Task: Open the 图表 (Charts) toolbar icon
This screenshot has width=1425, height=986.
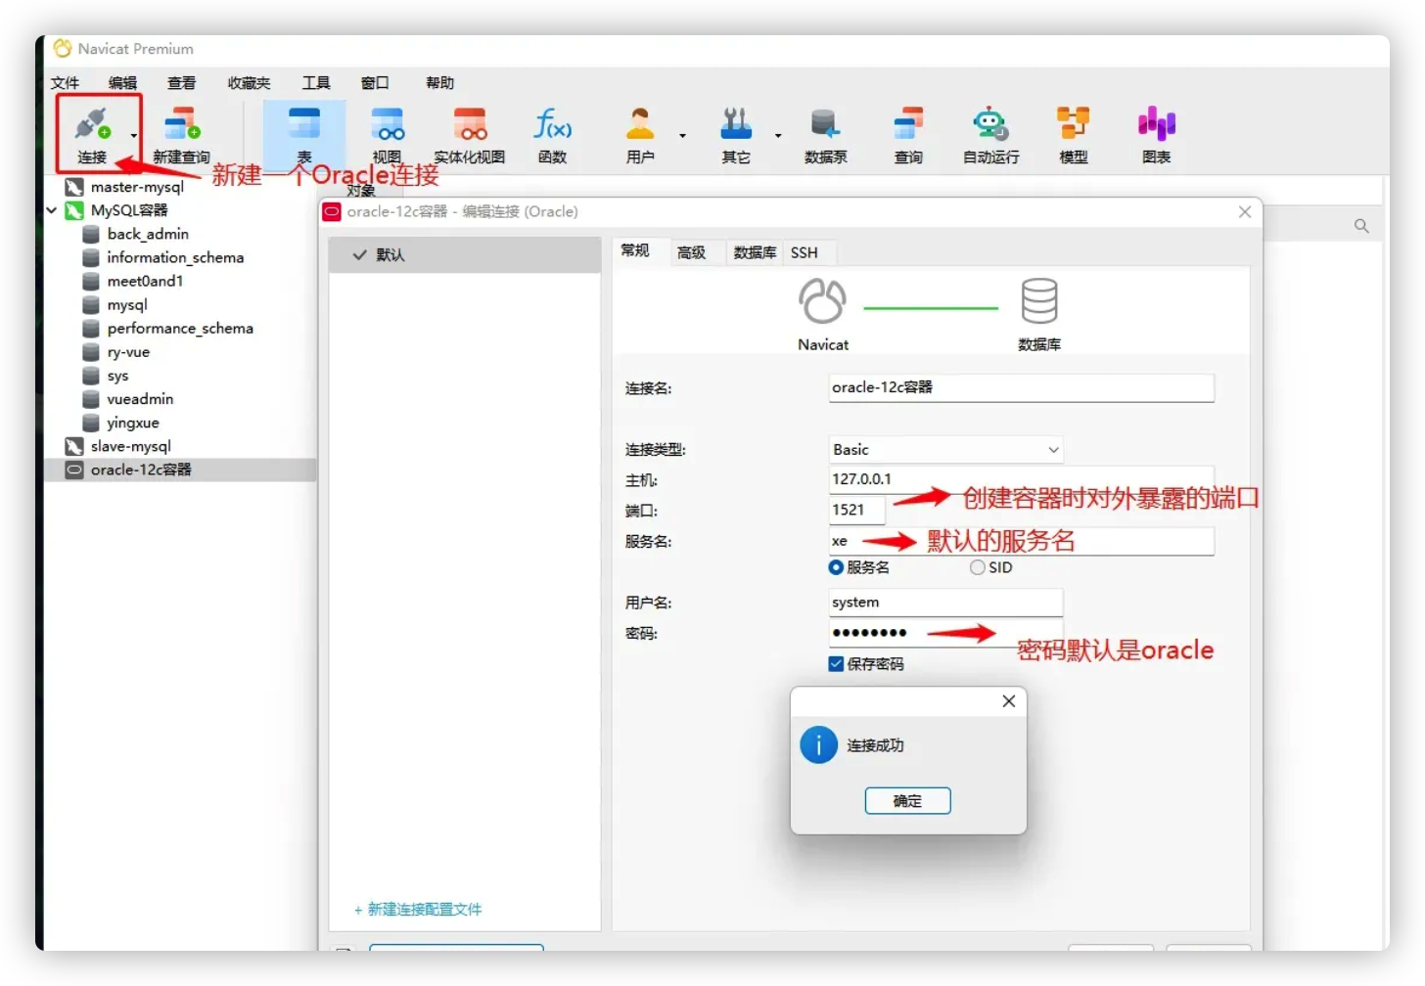Action: point(1157,134)
